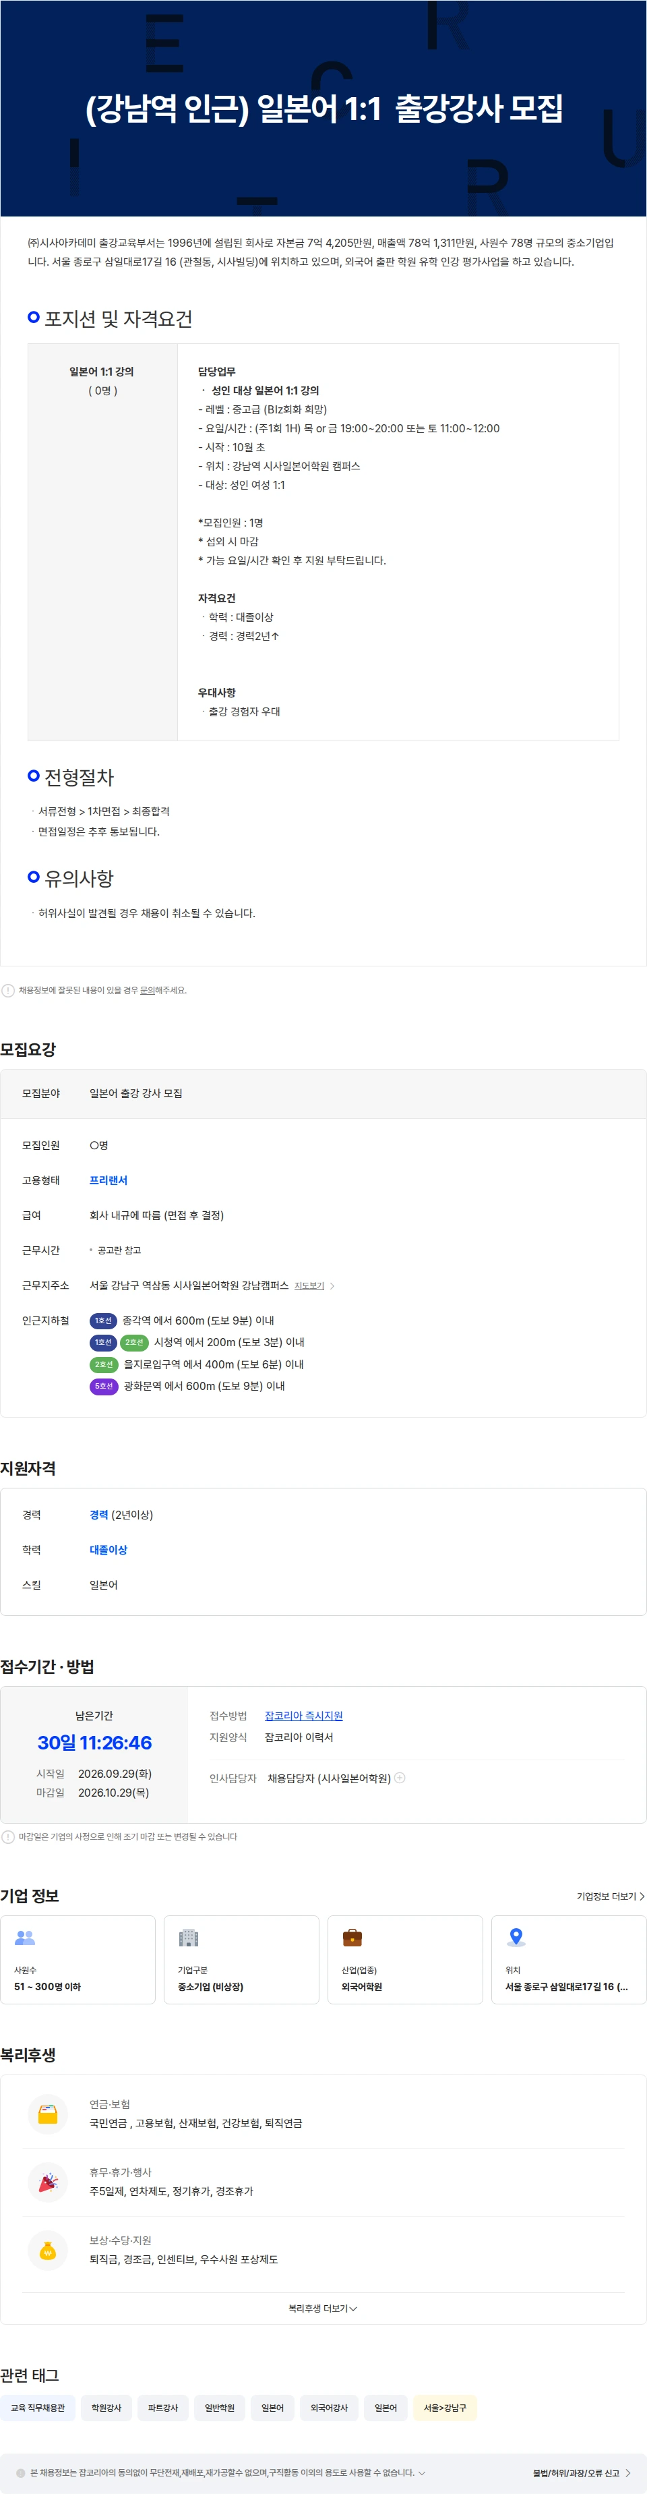The height and width of the screenshot is (2494, 647).
Task: Click the 잡코리아 이력서 application form text
Action: click(299, 1737)
